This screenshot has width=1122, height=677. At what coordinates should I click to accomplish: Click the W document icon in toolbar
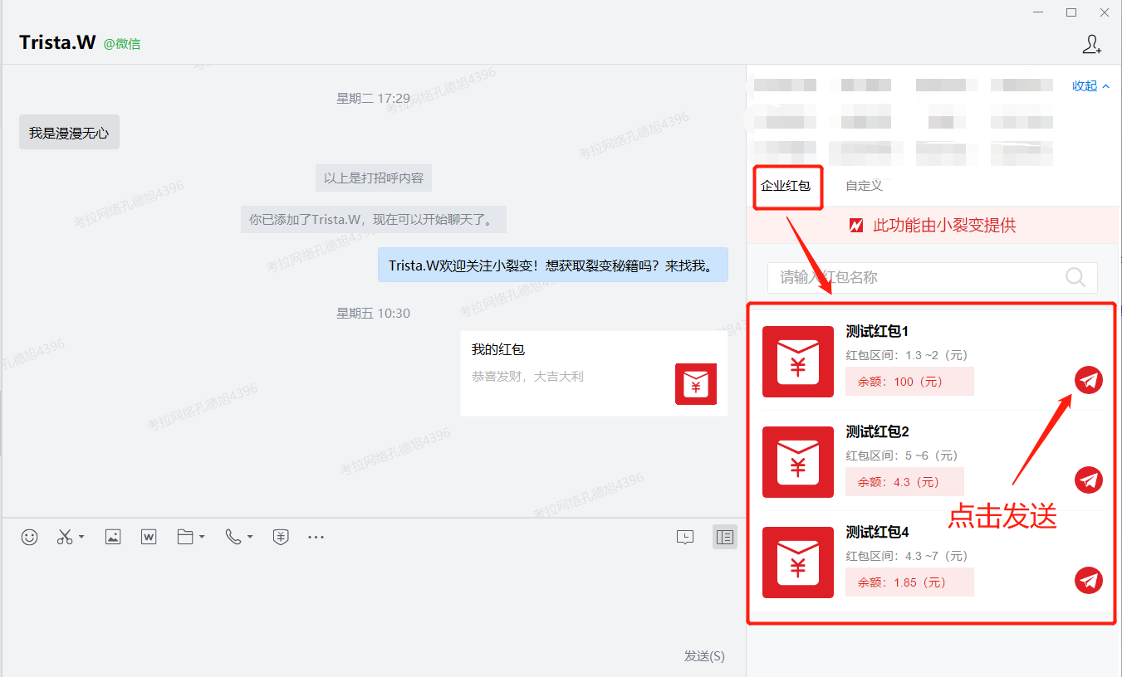pos(149,537)
